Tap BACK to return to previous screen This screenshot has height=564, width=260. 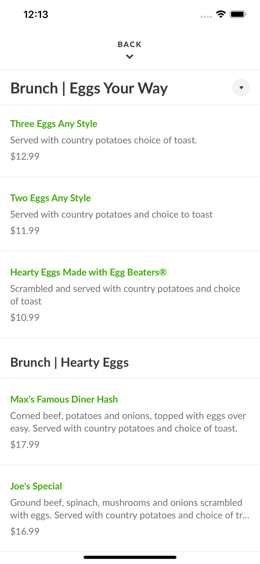pos(130,44)
